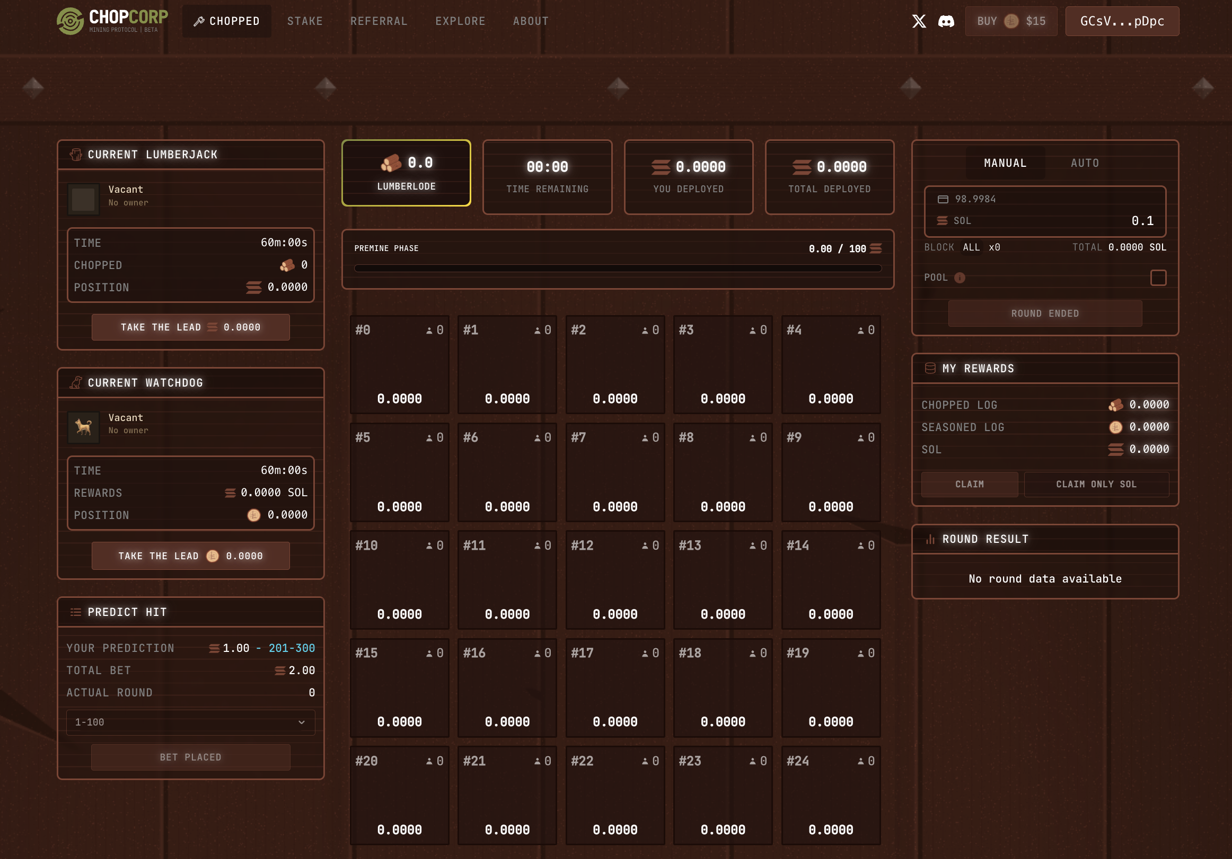
Task: Click the Pool info icon
Action: click(x=960, y=278)
